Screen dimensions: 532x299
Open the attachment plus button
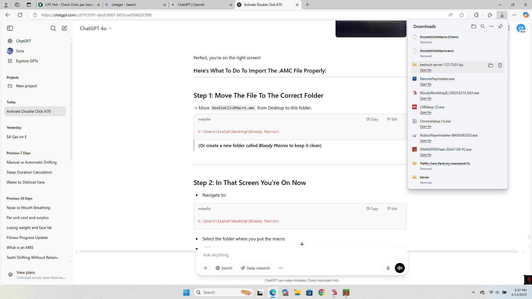(x=205, y=268)
